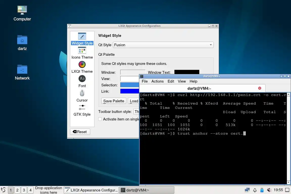
Task: Pick the Window color swatch
Action: (x=133, y=72)
